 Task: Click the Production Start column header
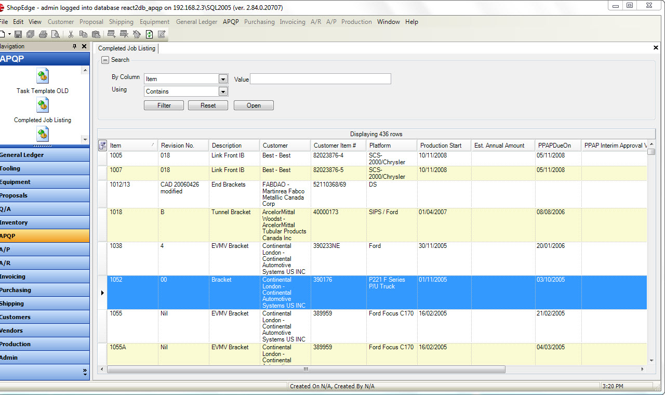click(444, 146)
